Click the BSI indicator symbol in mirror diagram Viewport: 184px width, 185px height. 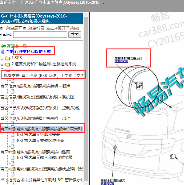point(139,85)
